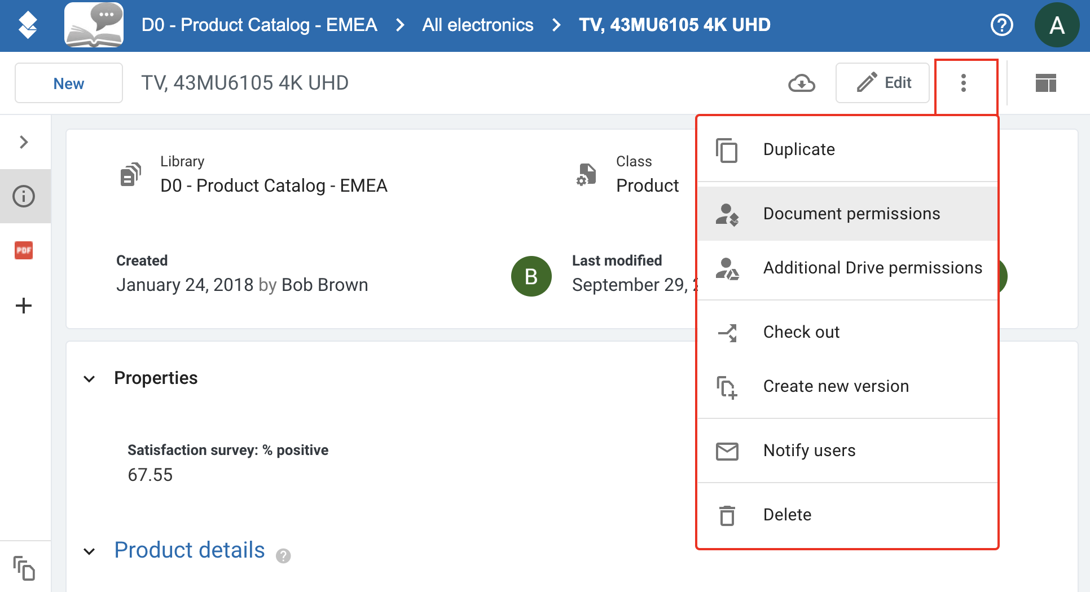
Task: Click the Edit button
Action: click(x=882, y=83)
